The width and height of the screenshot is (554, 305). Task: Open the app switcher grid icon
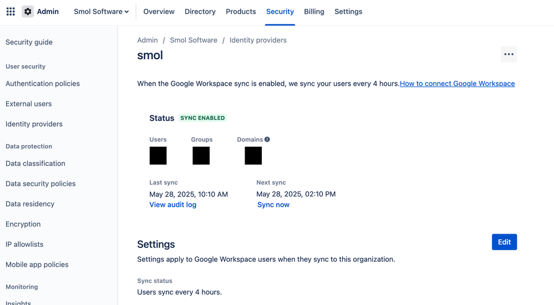(11, 12)
